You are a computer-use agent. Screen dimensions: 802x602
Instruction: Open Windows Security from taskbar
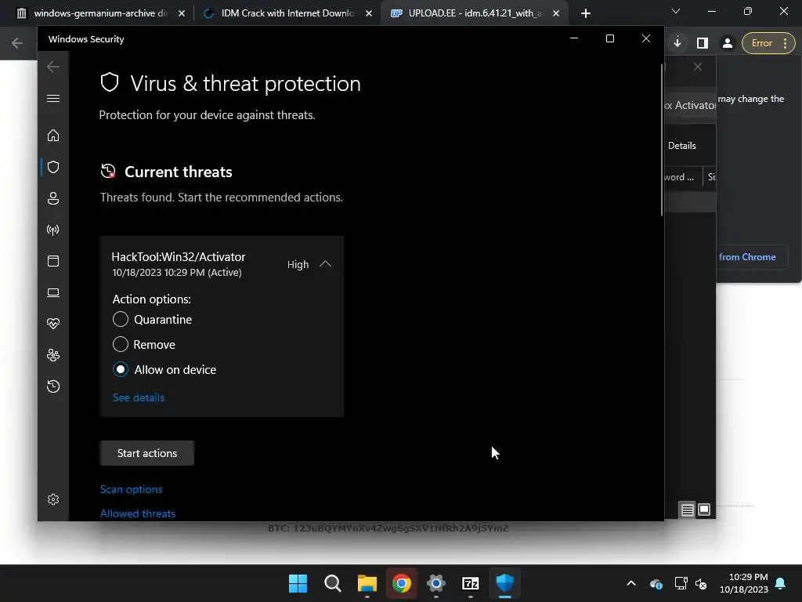pos(505,583)
